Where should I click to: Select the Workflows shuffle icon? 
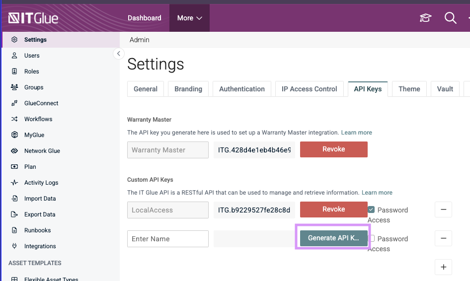pos(14,119)
